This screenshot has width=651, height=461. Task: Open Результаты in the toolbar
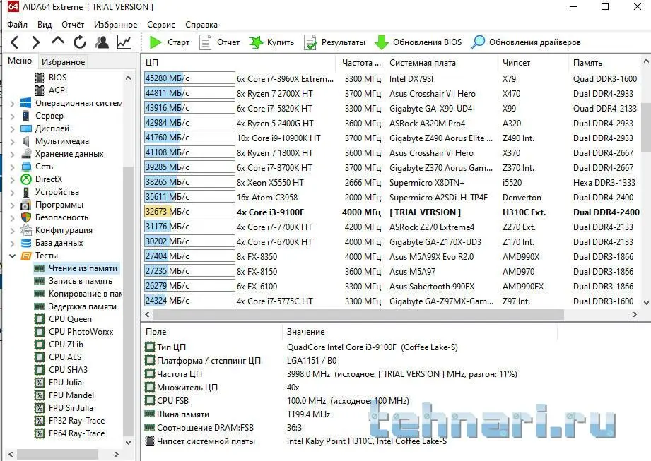pos(334,42)
